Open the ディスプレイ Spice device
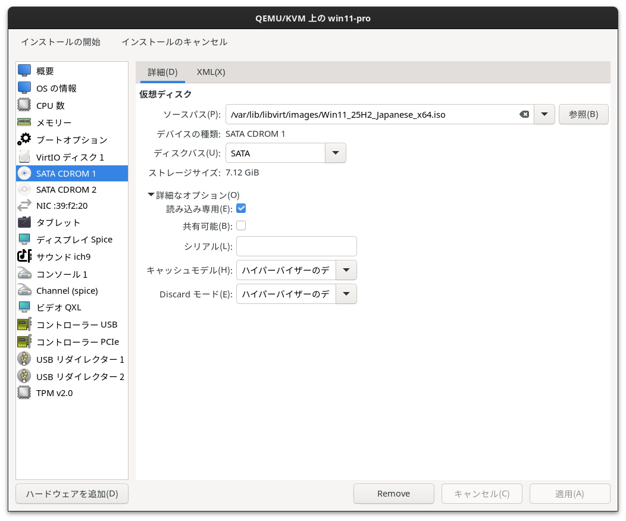This screenshot has height=521, width=626. 73,239
